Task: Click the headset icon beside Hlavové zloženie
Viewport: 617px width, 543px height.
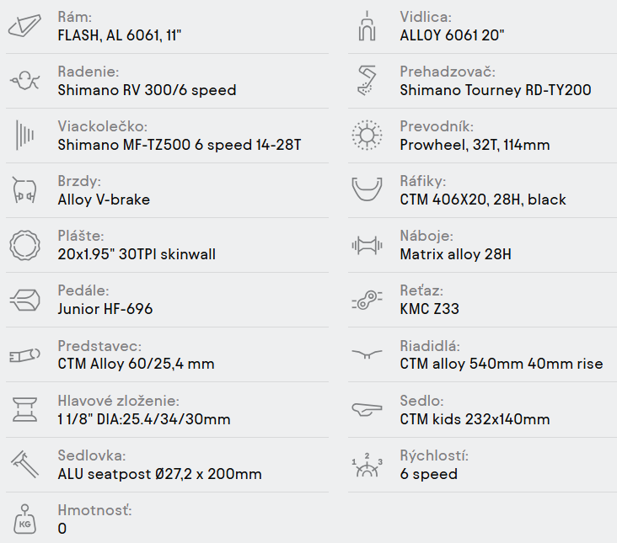Action: coord(24,410)
